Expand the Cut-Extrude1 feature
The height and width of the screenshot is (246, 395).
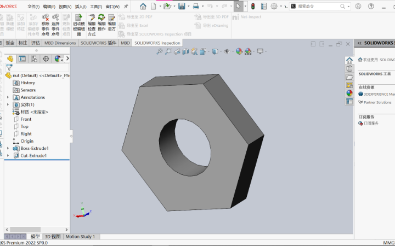click(8, 155)
